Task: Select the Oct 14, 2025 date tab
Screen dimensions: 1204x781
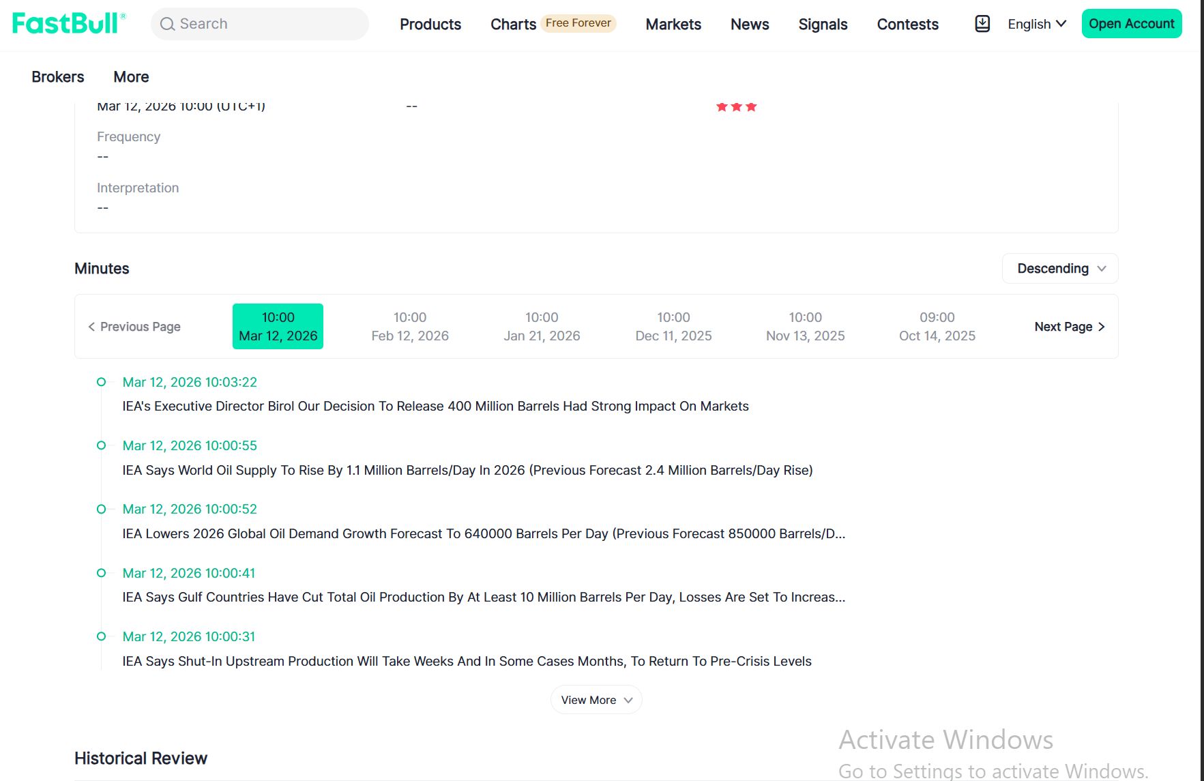Action: tap(937, 327)
